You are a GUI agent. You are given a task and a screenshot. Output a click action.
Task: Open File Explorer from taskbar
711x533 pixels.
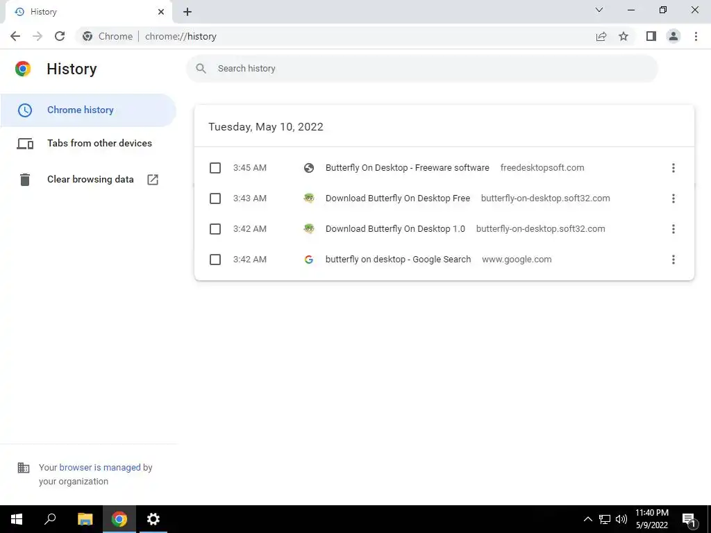click(85, 519)
